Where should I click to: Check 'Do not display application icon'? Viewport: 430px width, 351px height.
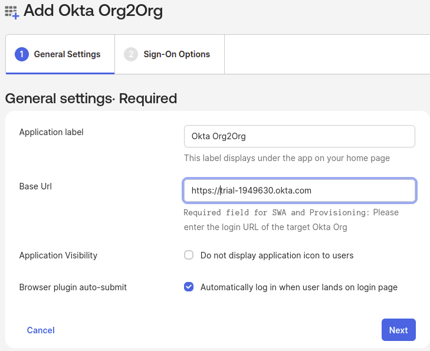point(189,255)
